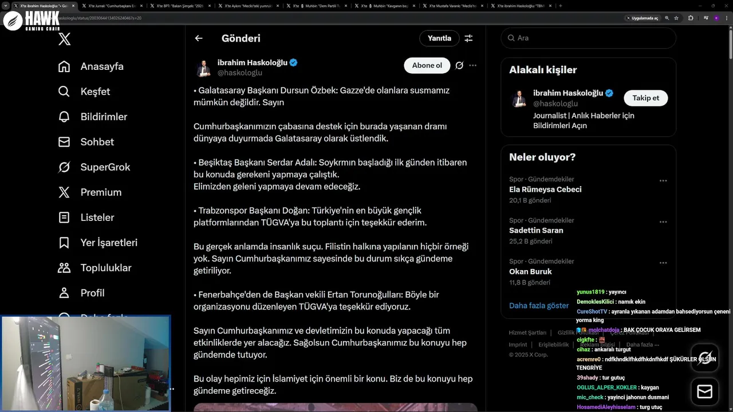
Task: Open the tab search chevron at top left
Action: click(6, 6)
